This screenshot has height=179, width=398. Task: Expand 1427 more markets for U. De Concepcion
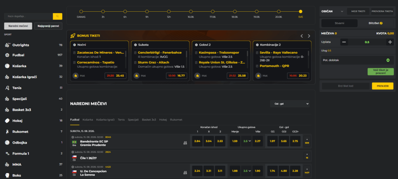(x=307, y=171)
